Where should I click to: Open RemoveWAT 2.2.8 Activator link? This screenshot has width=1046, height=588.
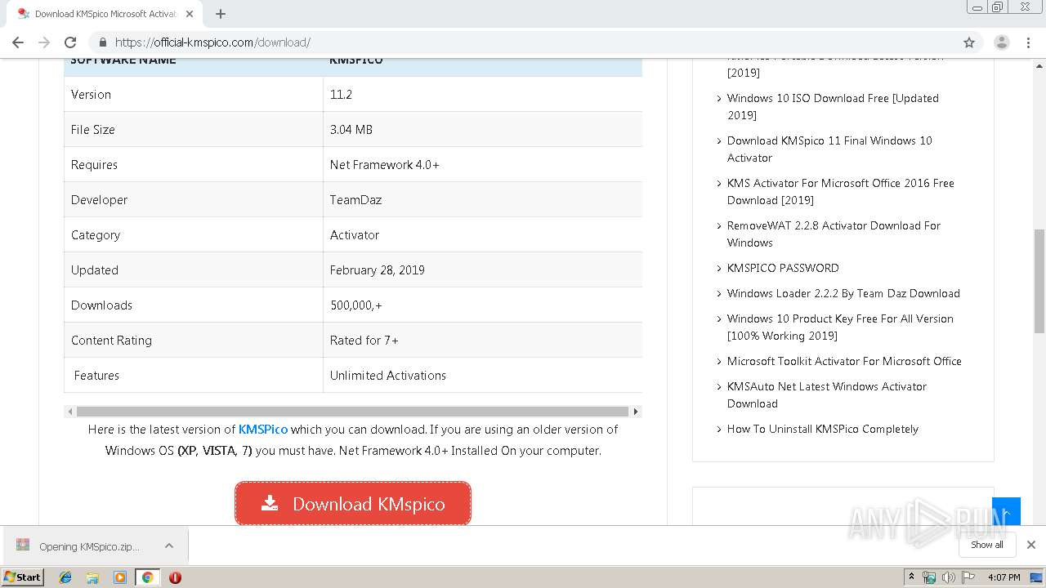[x=834, y=234]
